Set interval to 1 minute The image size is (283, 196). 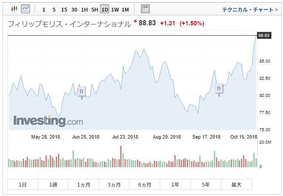(x=44, y=9)
